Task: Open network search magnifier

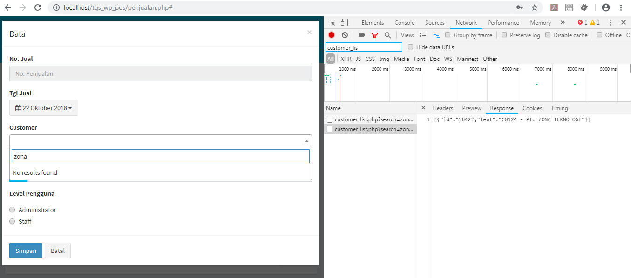Action: (387, 35)
